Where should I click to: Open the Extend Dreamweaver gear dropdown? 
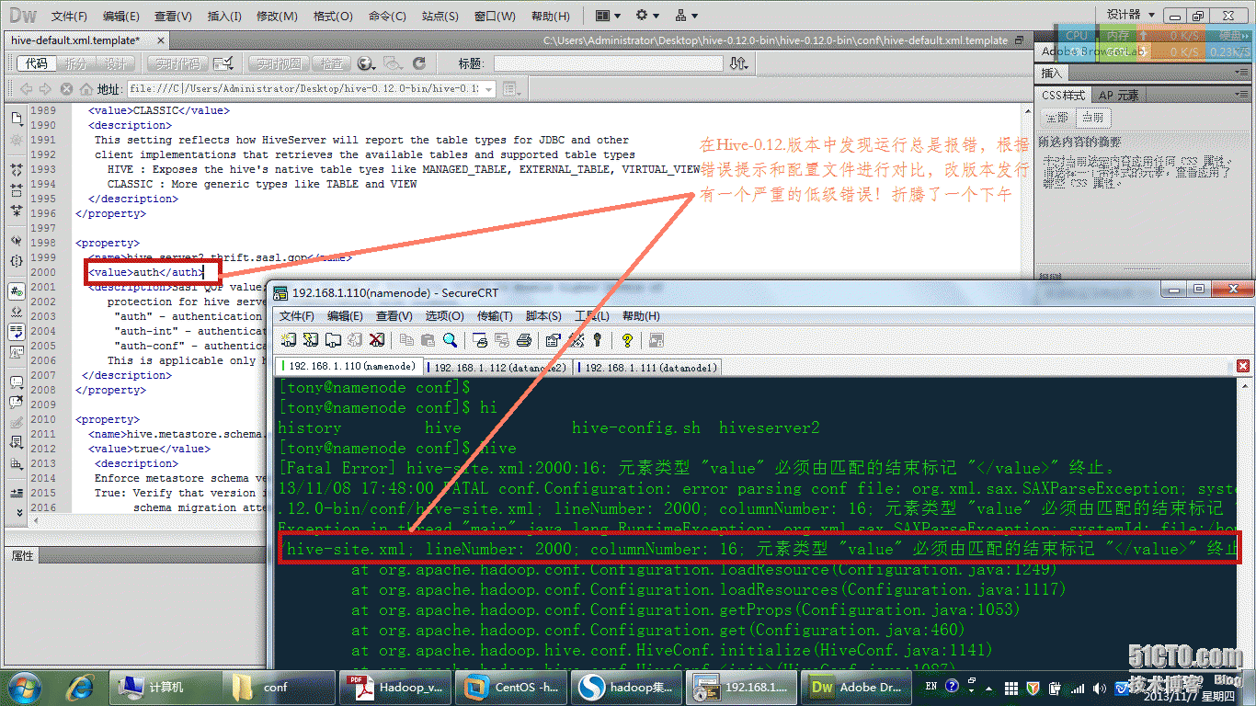[x=647, y=16]
